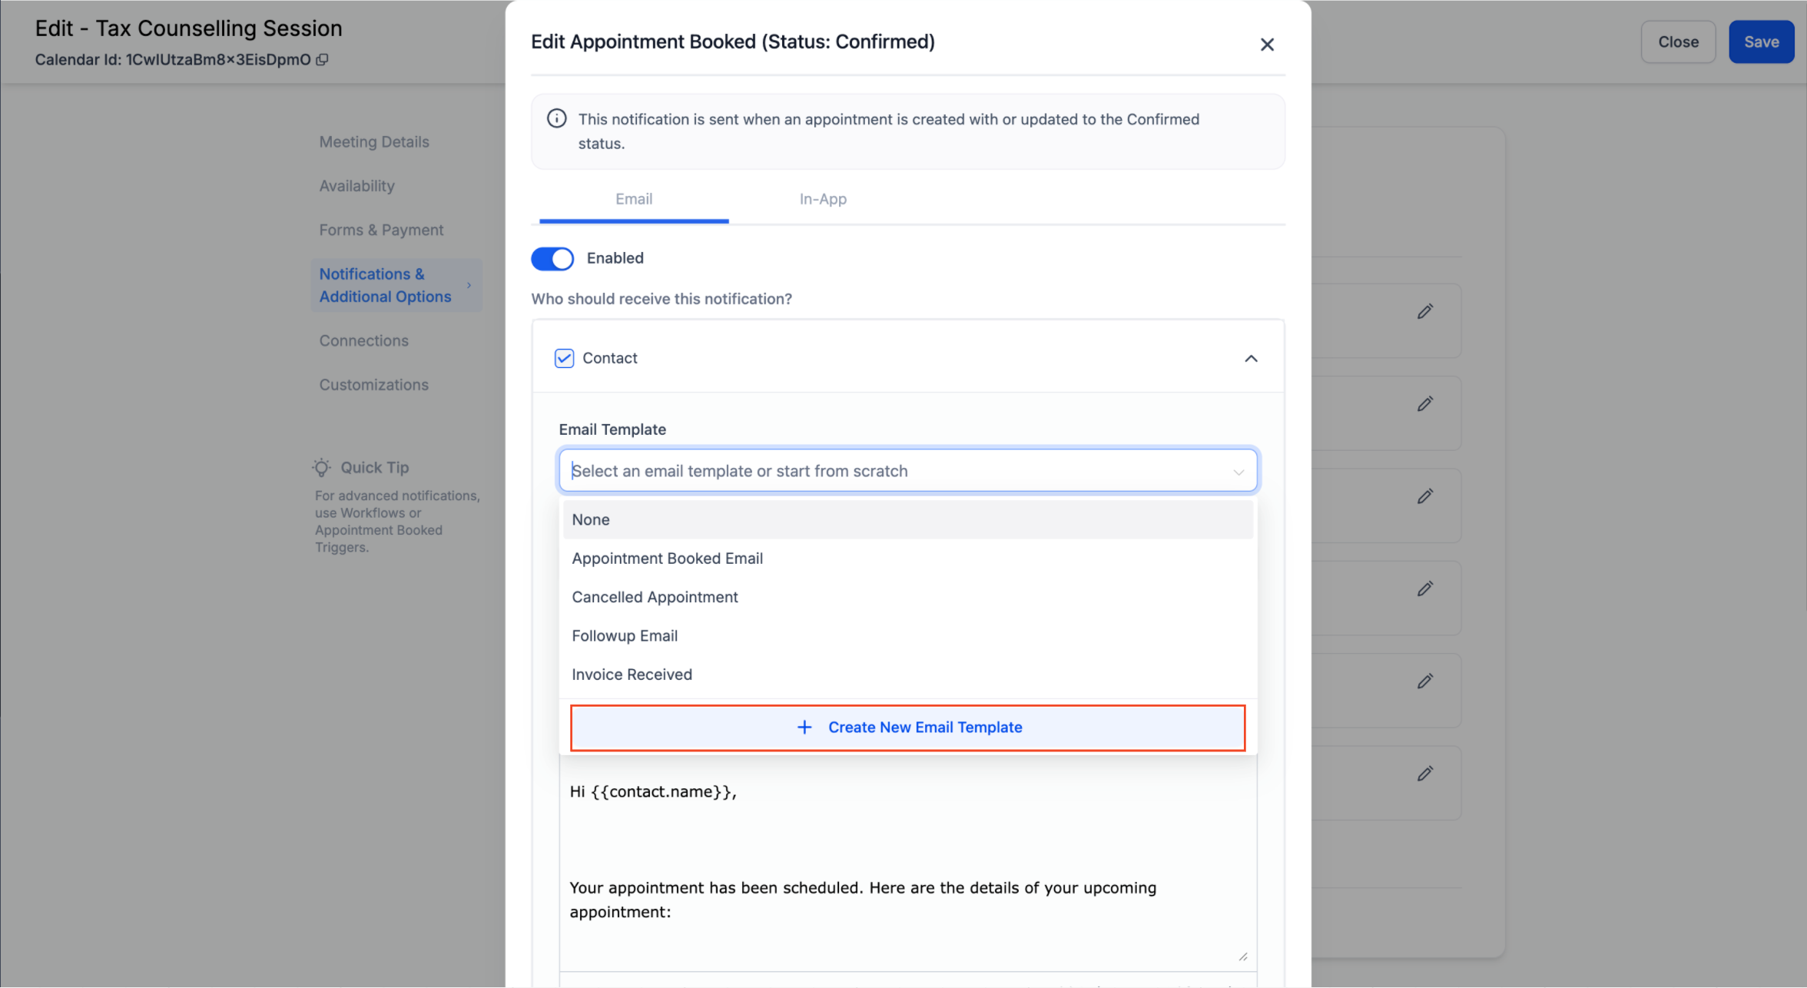The image size is (1807, 988).
Task: Select Appointment Booked Email template option
Action: (x=667, y=559)
